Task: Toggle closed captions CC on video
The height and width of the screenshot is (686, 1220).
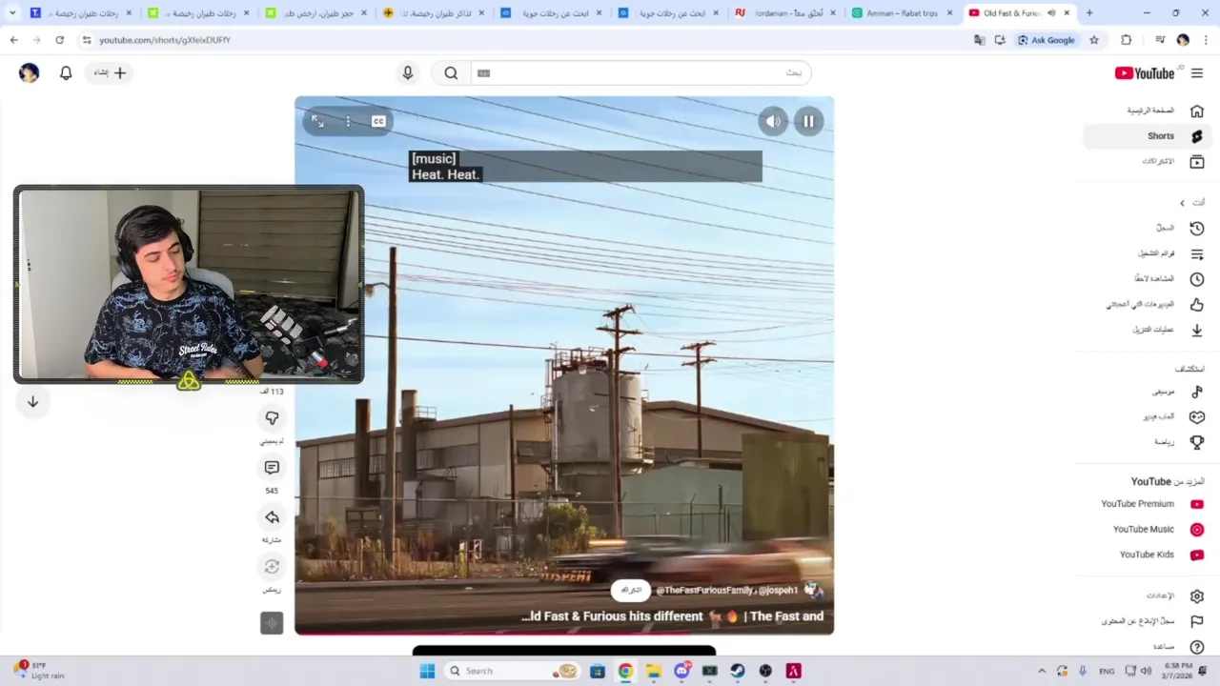Action: point(378,121)
